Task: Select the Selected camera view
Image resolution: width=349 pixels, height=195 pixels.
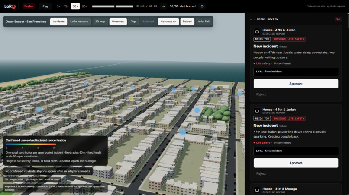Action: 148,22
